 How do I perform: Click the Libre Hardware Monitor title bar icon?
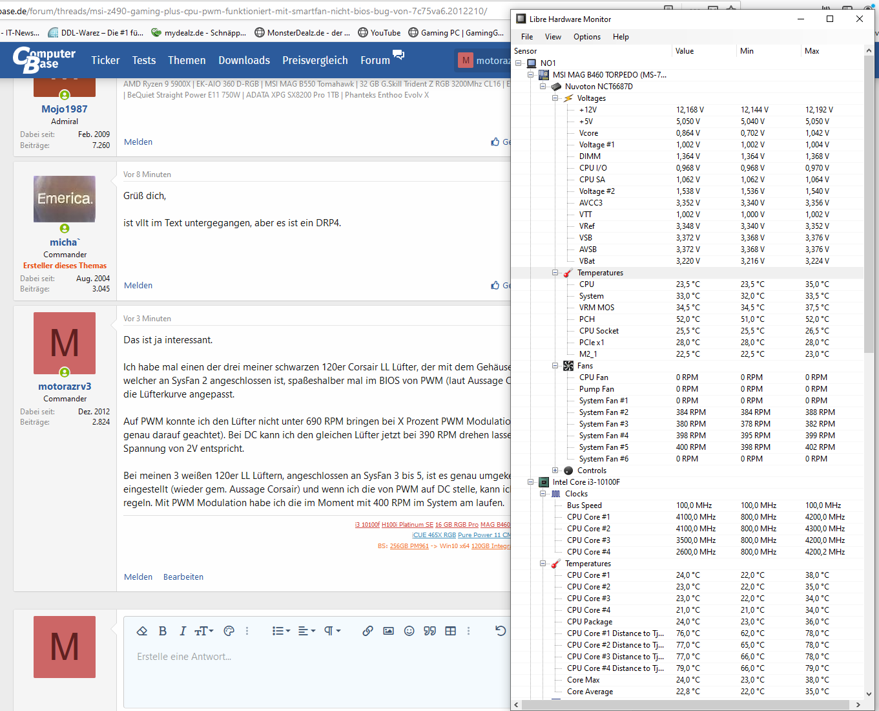[x=521, y=19]
